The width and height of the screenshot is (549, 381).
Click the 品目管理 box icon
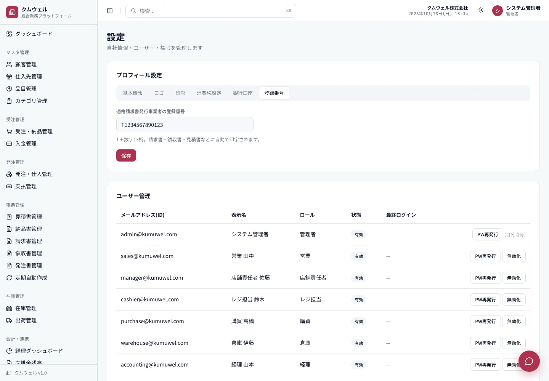pyautogui.click(x=9, y=89)
